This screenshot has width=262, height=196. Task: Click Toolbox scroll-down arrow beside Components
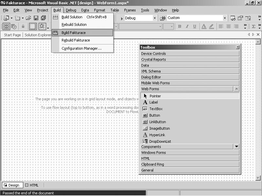[236, 147]
